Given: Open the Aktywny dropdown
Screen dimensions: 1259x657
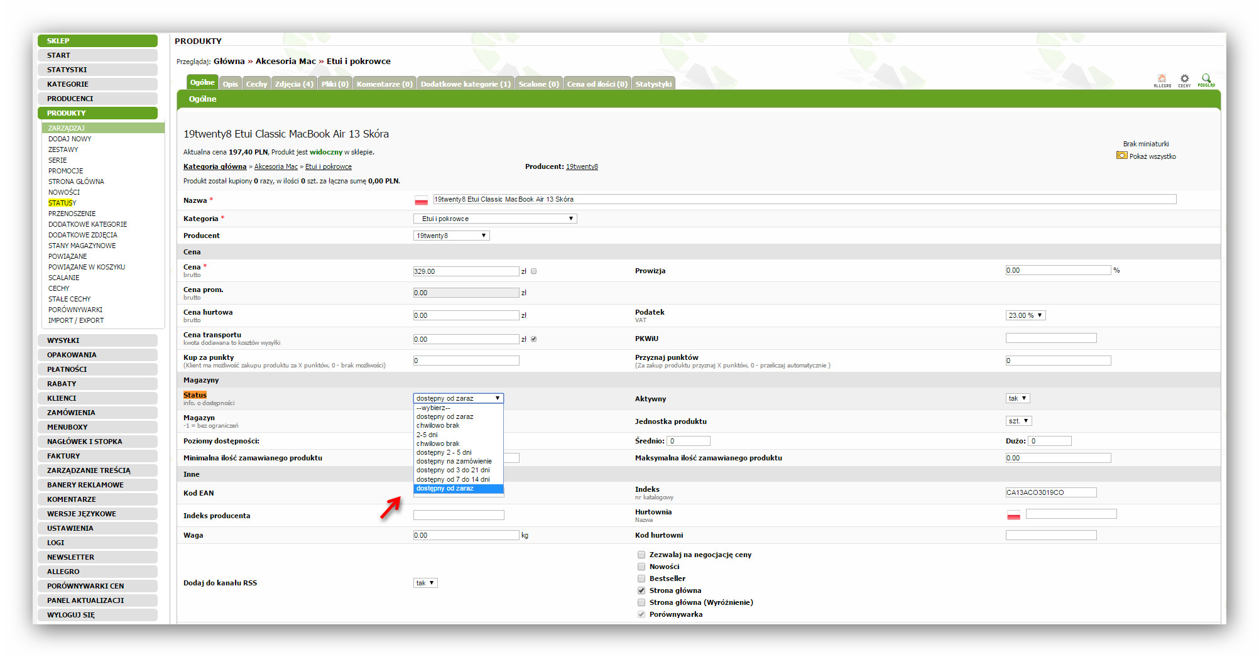Looking at the screenshot, I should coord(1018,398).
